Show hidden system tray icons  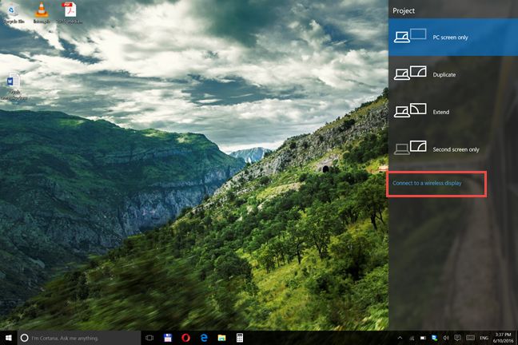pyautogui.click(x=400, y=338)
